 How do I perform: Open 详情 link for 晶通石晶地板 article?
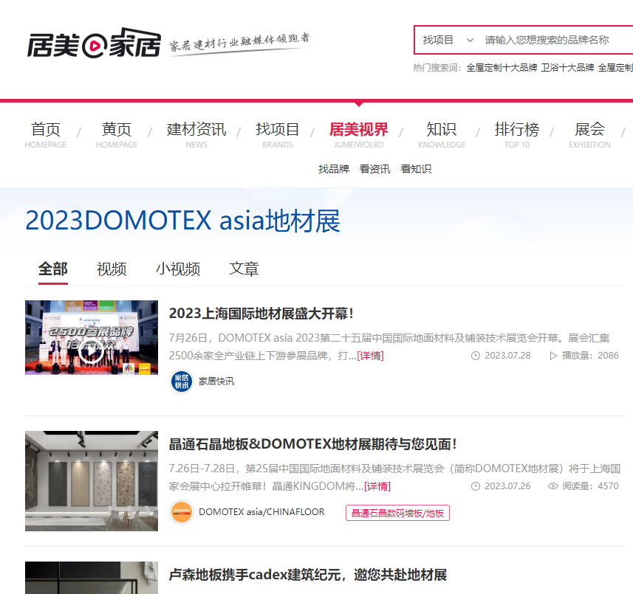coord(377,486)
